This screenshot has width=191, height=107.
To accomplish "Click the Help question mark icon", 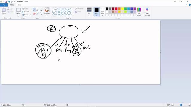I will [x=190, y=5].
